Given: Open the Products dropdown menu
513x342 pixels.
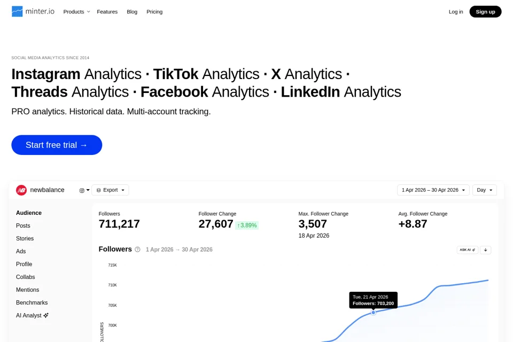Looking at the screenshot, I should pyautogui.click(x=76, y=12).
